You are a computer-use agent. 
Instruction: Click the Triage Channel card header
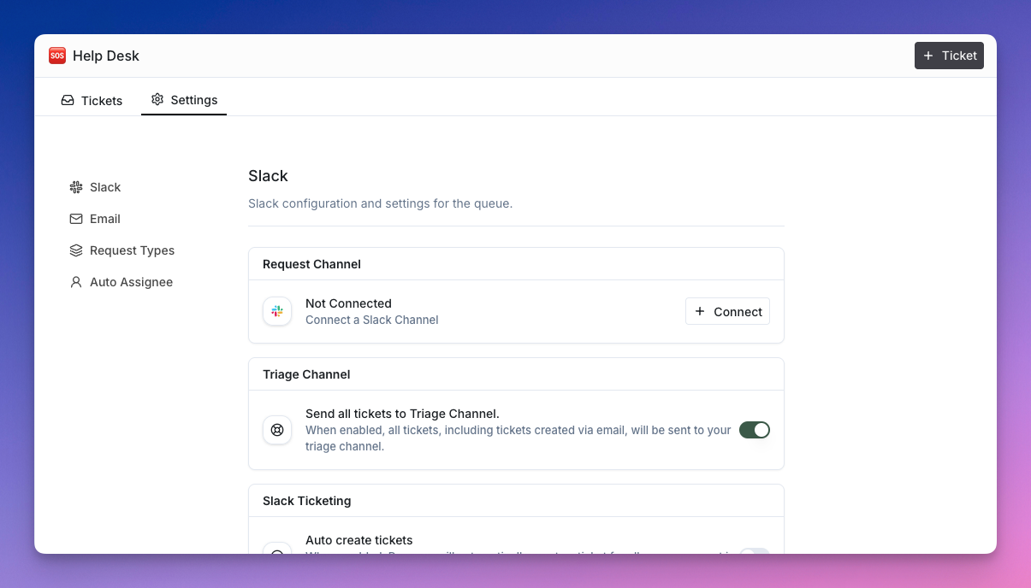(x=516, y=374)
